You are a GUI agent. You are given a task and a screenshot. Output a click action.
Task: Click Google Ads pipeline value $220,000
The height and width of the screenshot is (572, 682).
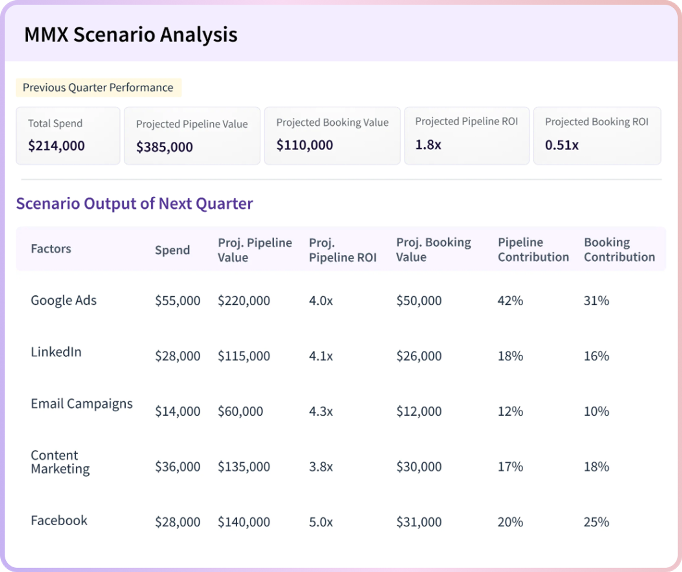click(244, 301)
